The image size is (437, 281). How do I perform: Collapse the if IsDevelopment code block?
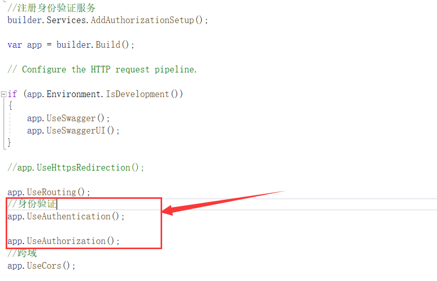4,94
